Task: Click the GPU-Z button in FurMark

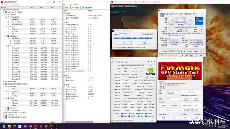Action: (164, 105)
